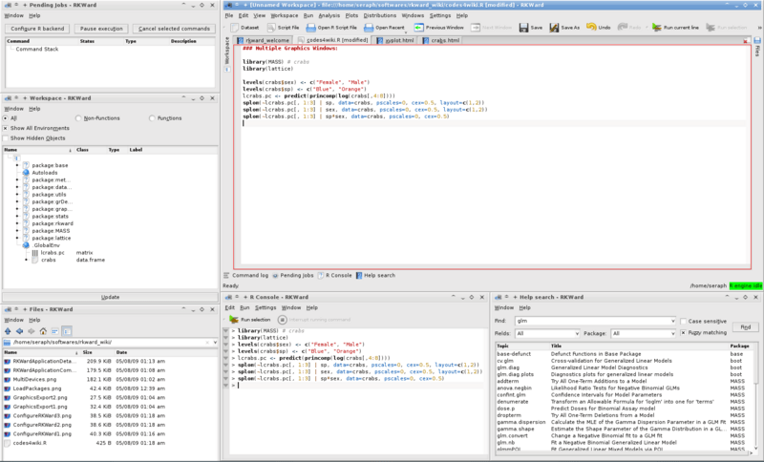Toggle Fuzzy matching checkbox
The image size is (764, 462).
(x=683, y=333)
